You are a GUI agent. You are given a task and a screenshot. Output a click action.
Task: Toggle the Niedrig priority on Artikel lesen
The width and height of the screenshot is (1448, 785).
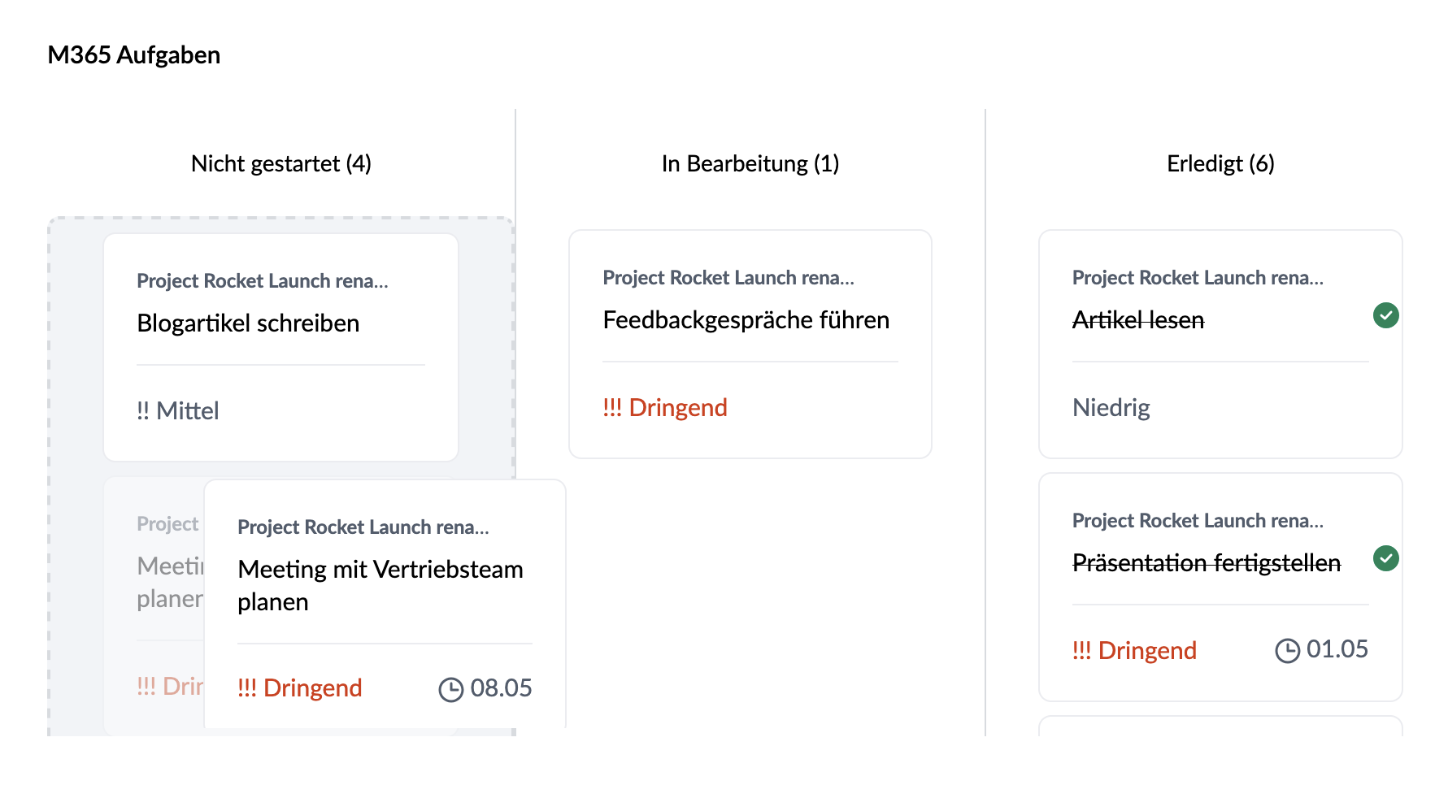point(1111,408)
